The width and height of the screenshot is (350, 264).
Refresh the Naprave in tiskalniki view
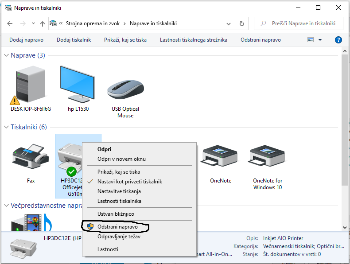(x=241, y=23)
